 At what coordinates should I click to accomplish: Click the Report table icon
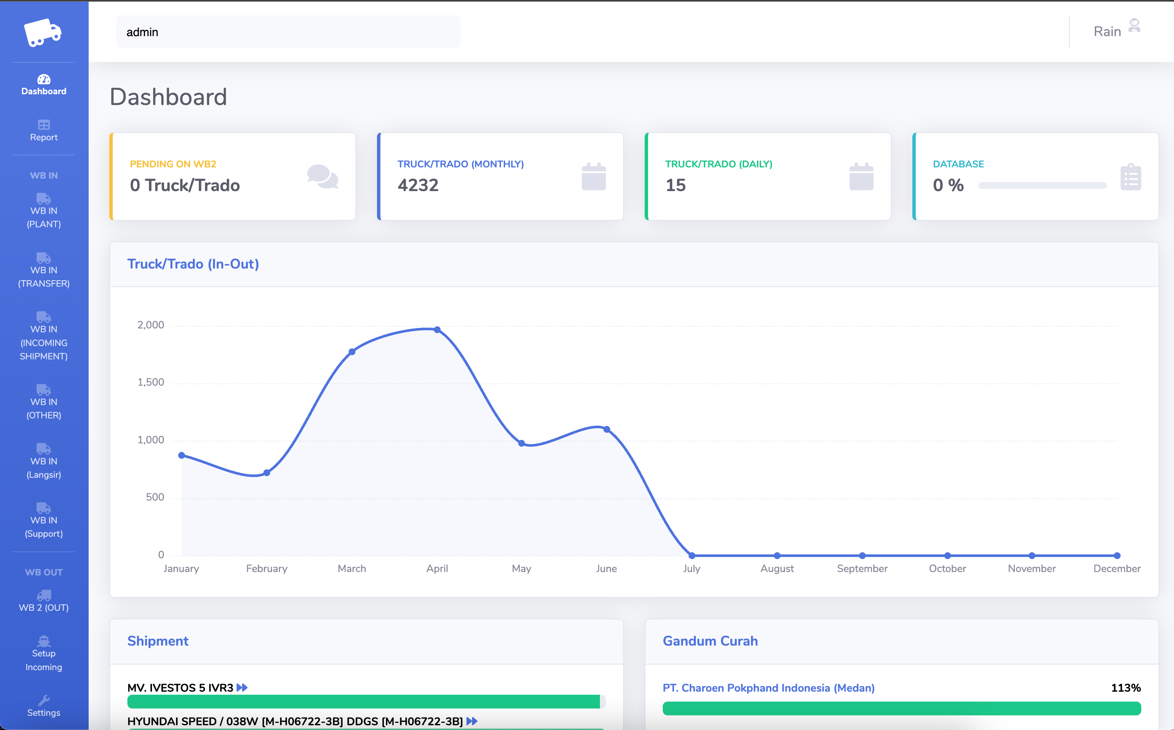tap(44, 124)
